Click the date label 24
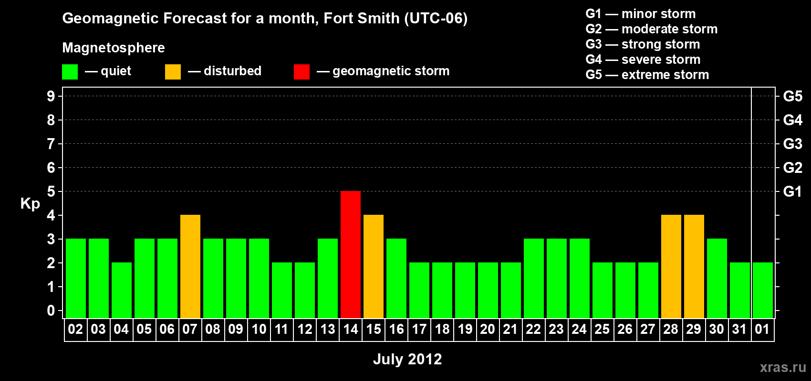Viewport: 811px width, 381px height. pyautogui.click(x=579, y=329)
